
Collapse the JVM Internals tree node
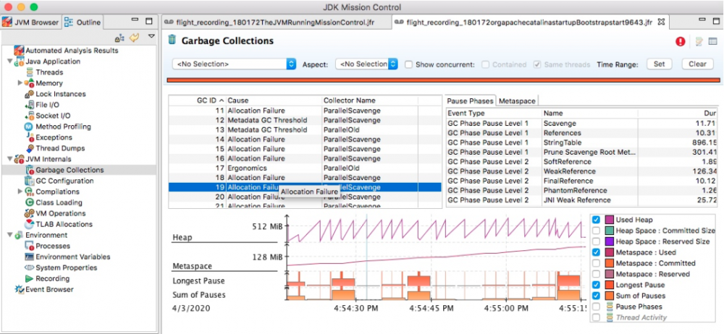tap(10, 159)
